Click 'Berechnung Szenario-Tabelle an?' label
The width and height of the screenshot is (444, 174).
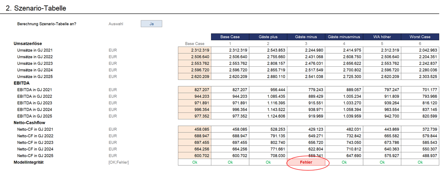pos(46,24)
